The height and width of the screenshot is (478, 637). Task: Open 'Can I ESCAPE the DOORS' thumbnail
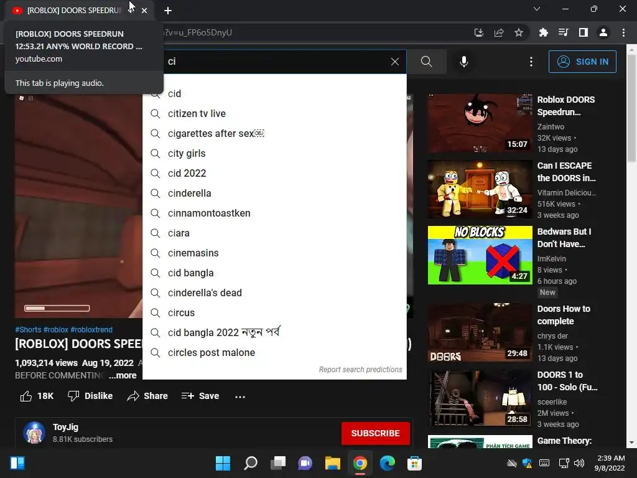pyautogui.click(x=480, y=189)
